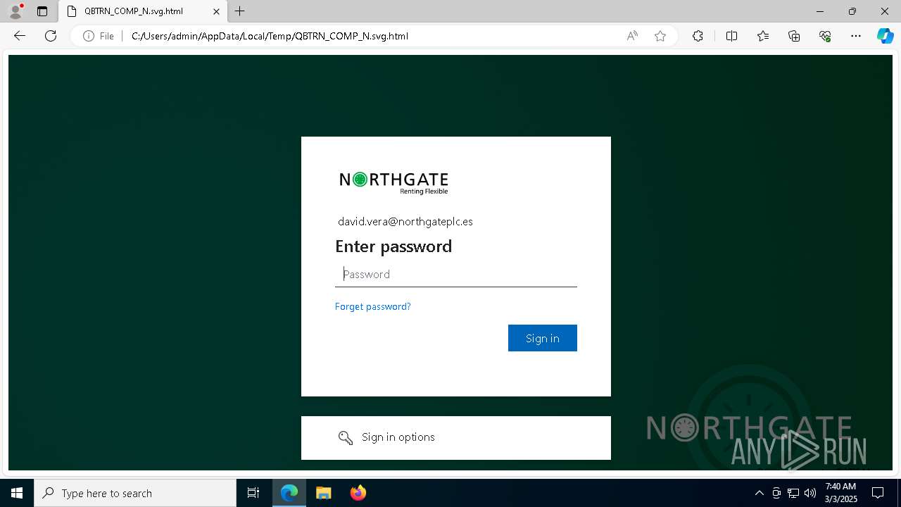Launch the Copilot sidebar icon

point(885,36)
